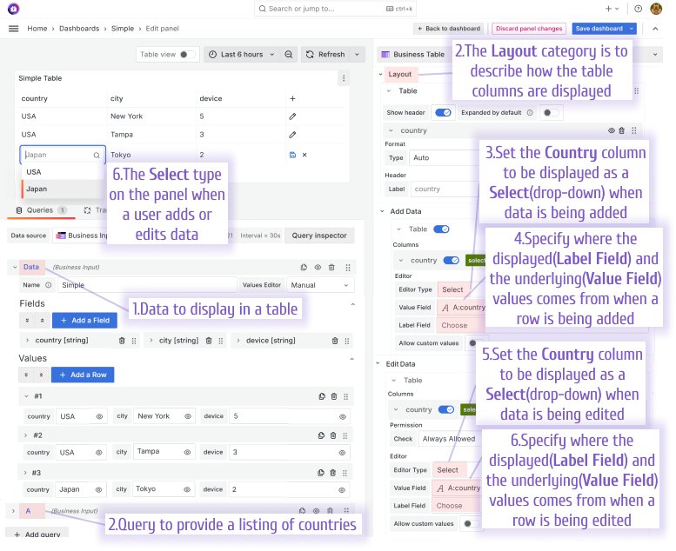
Task: Go to Dashboards breadcrumb
Action: tap(79, 29)
